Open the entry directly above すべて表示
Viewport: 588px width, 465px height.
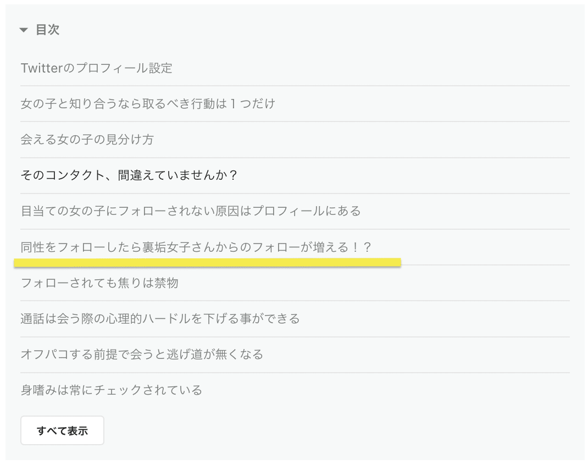[x=112, y=390]
